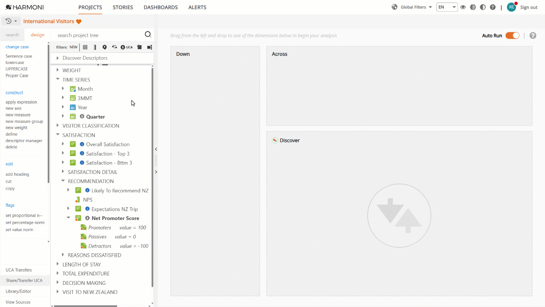Expand SATISFACTION DETAIL node
Viewport: 545px width, 307px height.
click(x=63, y=172)
